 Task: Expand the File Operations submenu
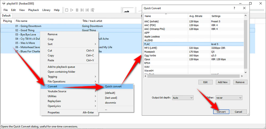tap(69, 82)
